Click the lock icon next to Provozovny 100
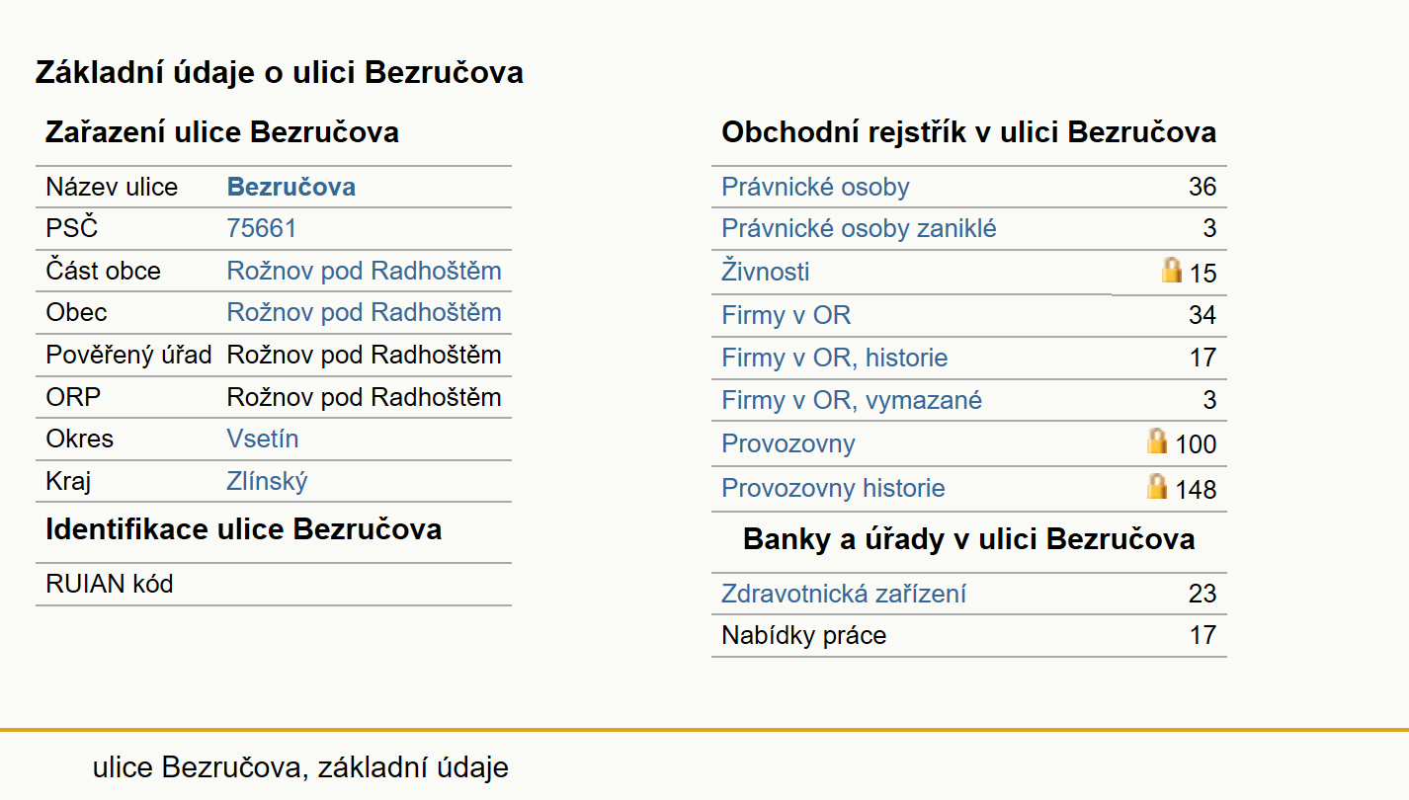The width and height of the screenshot is (1409, 800). click(1157, 440)
